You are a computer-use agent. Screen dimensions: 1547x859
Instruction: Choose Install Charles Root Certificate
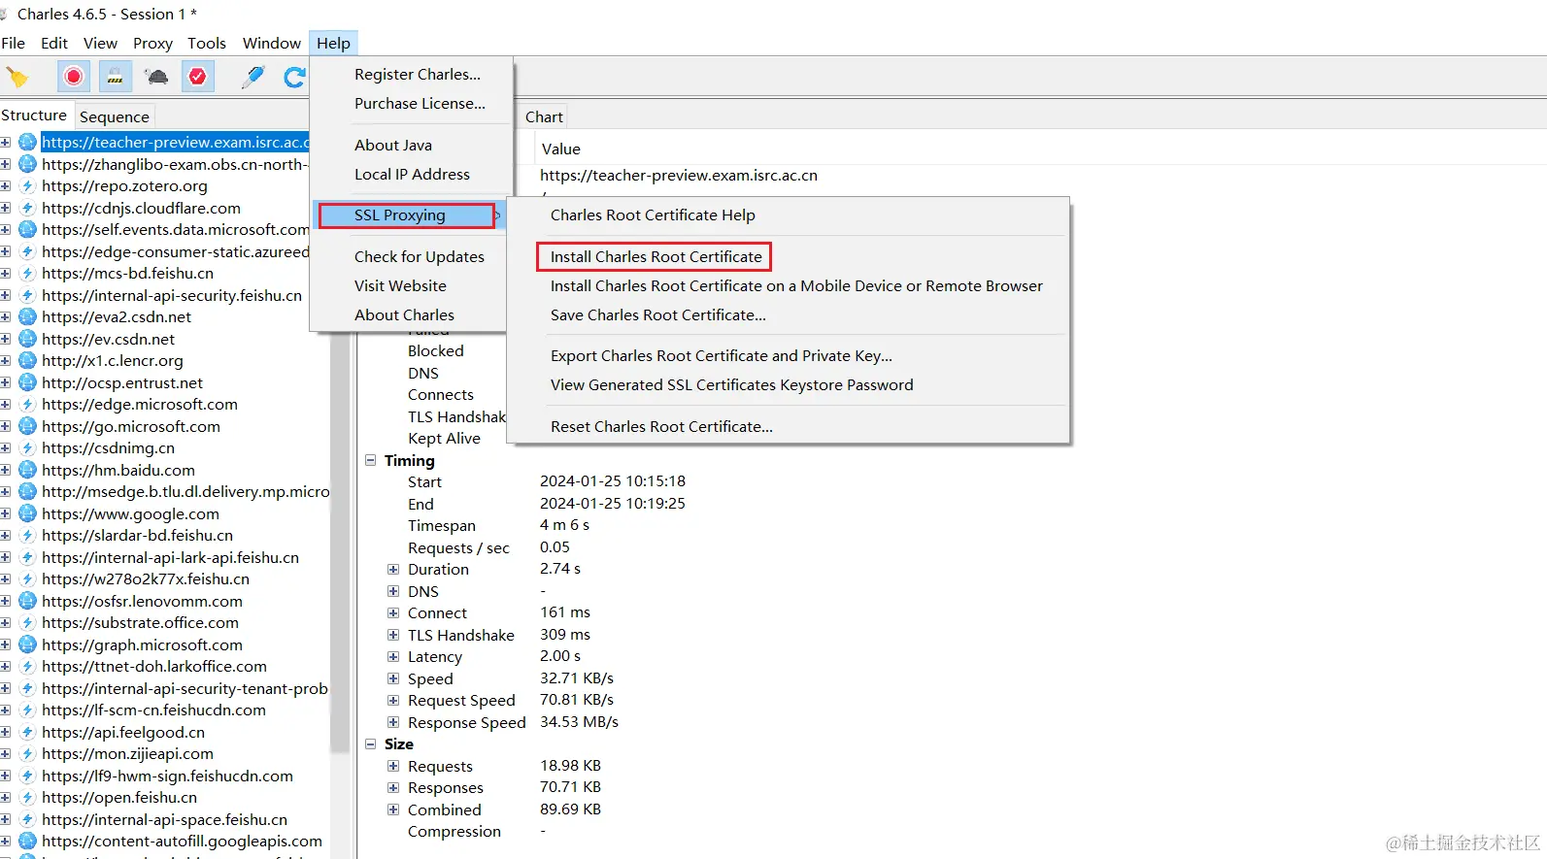(x=656, y=257)
